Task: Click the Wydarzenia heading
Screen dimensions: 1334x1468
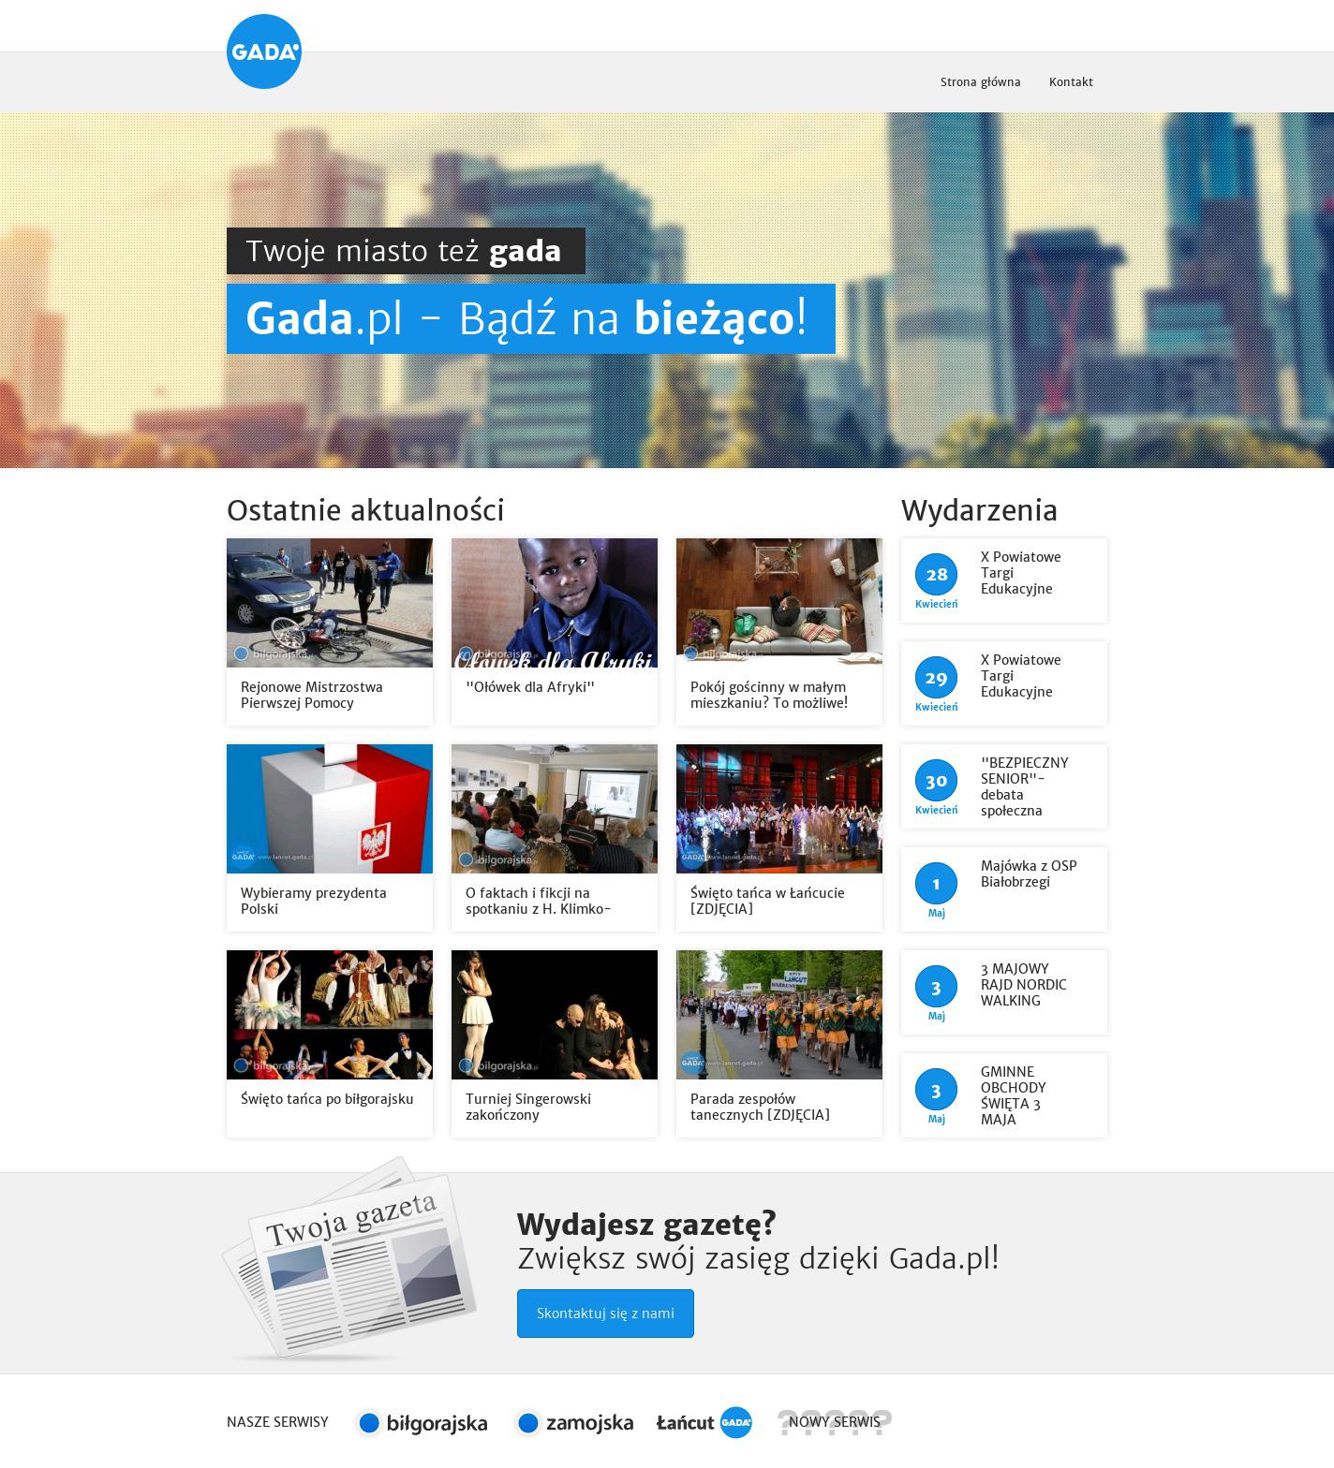Action: click(x=980, y=510)
